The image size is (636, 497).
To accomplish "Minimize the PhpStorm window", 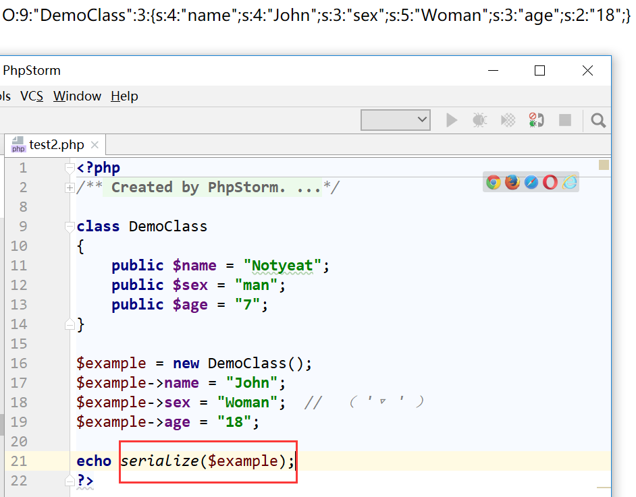I will (x=493, y=71).
